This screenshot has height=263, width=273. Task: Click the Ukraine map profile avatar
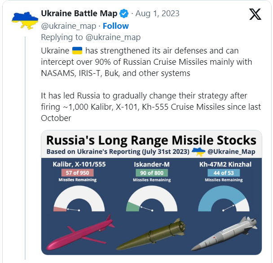[25, 21]
